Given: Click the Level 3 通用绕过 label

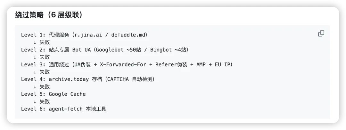Looking at the screenshot, I should [46, 64].
